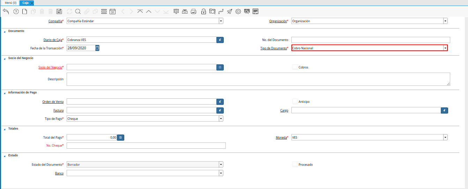Toggle the Cobros checkbox
Screen dimensions: 468x189
pos(295,67)
